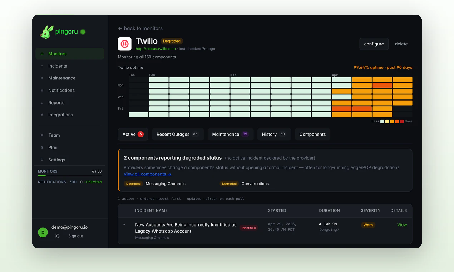
Task: Click the pingoru status indicator dot
Action: pyautogui.click(x=83, y=32)
